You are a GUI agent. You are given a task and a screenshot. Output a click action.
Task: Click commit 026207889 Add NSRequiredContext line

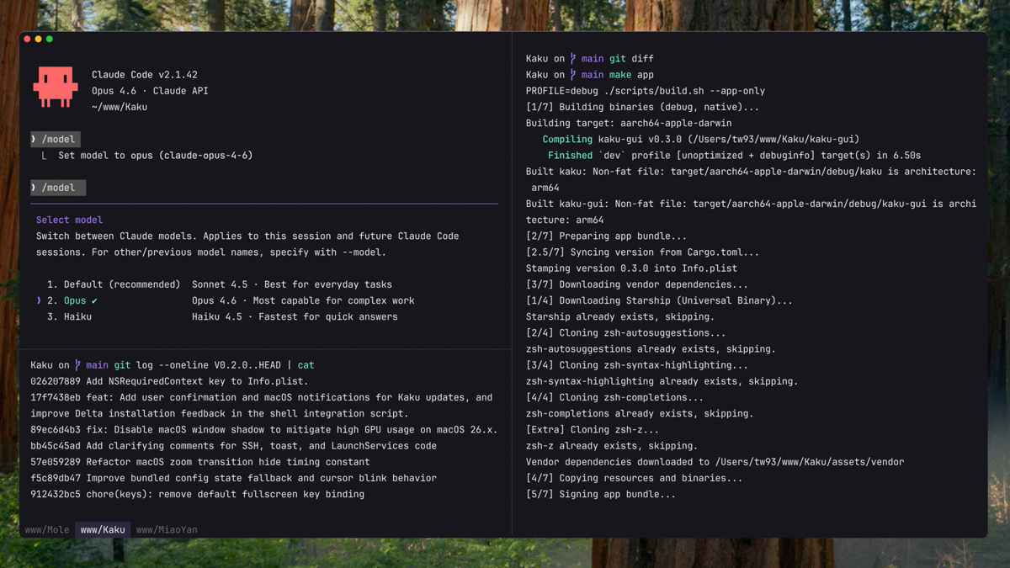[x=169, y=381]
